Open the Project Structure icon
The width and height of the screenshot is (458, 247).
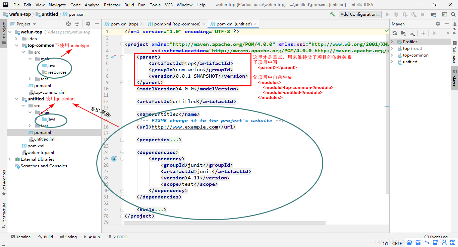coord(434,14)
